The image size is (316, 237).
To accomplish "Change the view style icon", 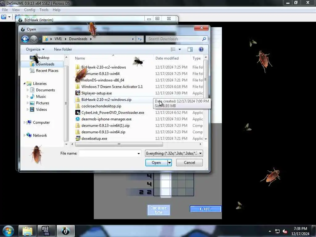I will [x=173, y=49].
